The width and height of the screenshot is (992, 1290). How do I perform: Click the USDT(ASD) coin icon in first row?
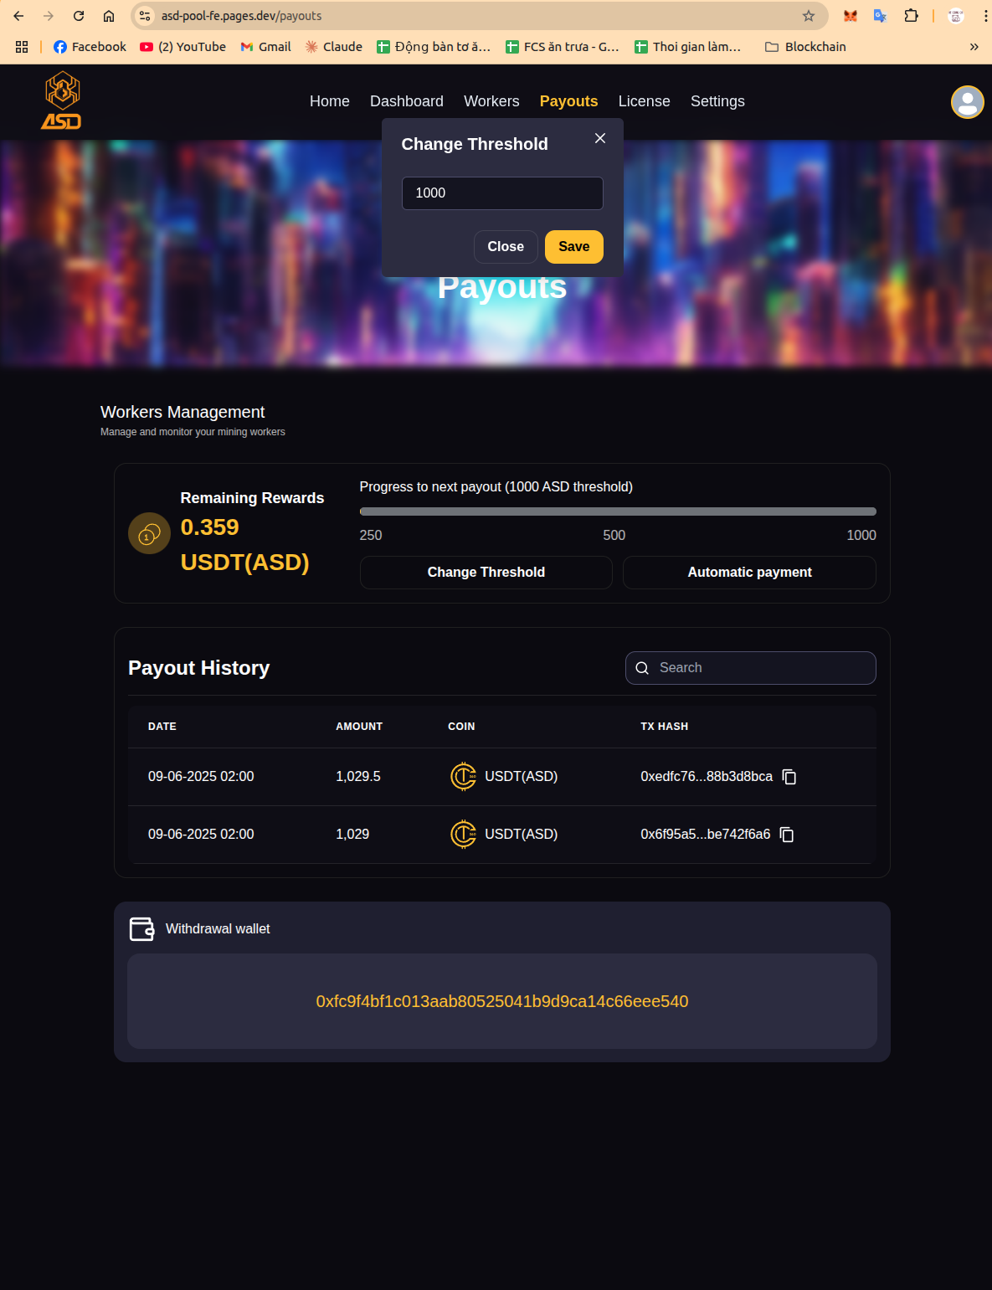tap(463, 776)
